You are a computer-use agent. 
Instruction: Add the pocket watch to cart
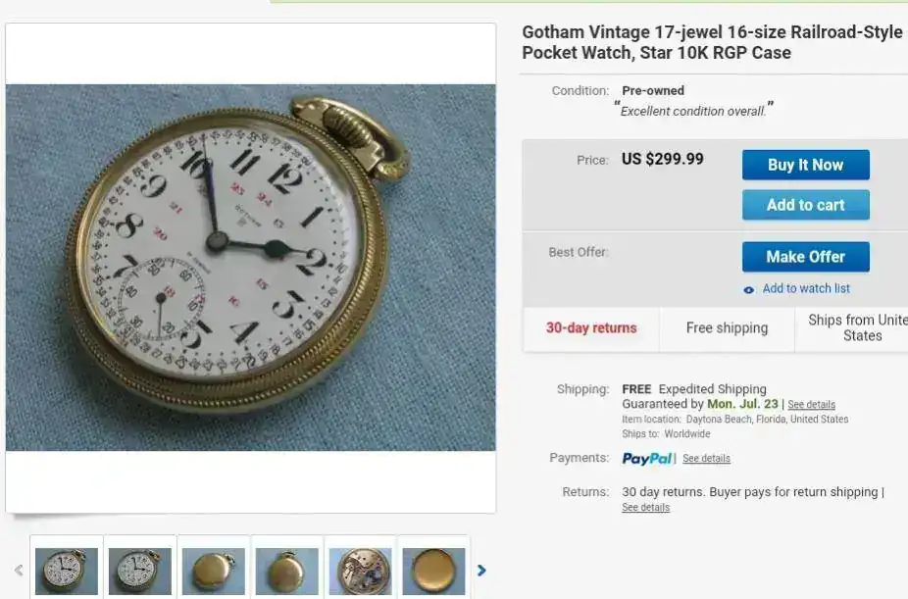coord(805,205)
